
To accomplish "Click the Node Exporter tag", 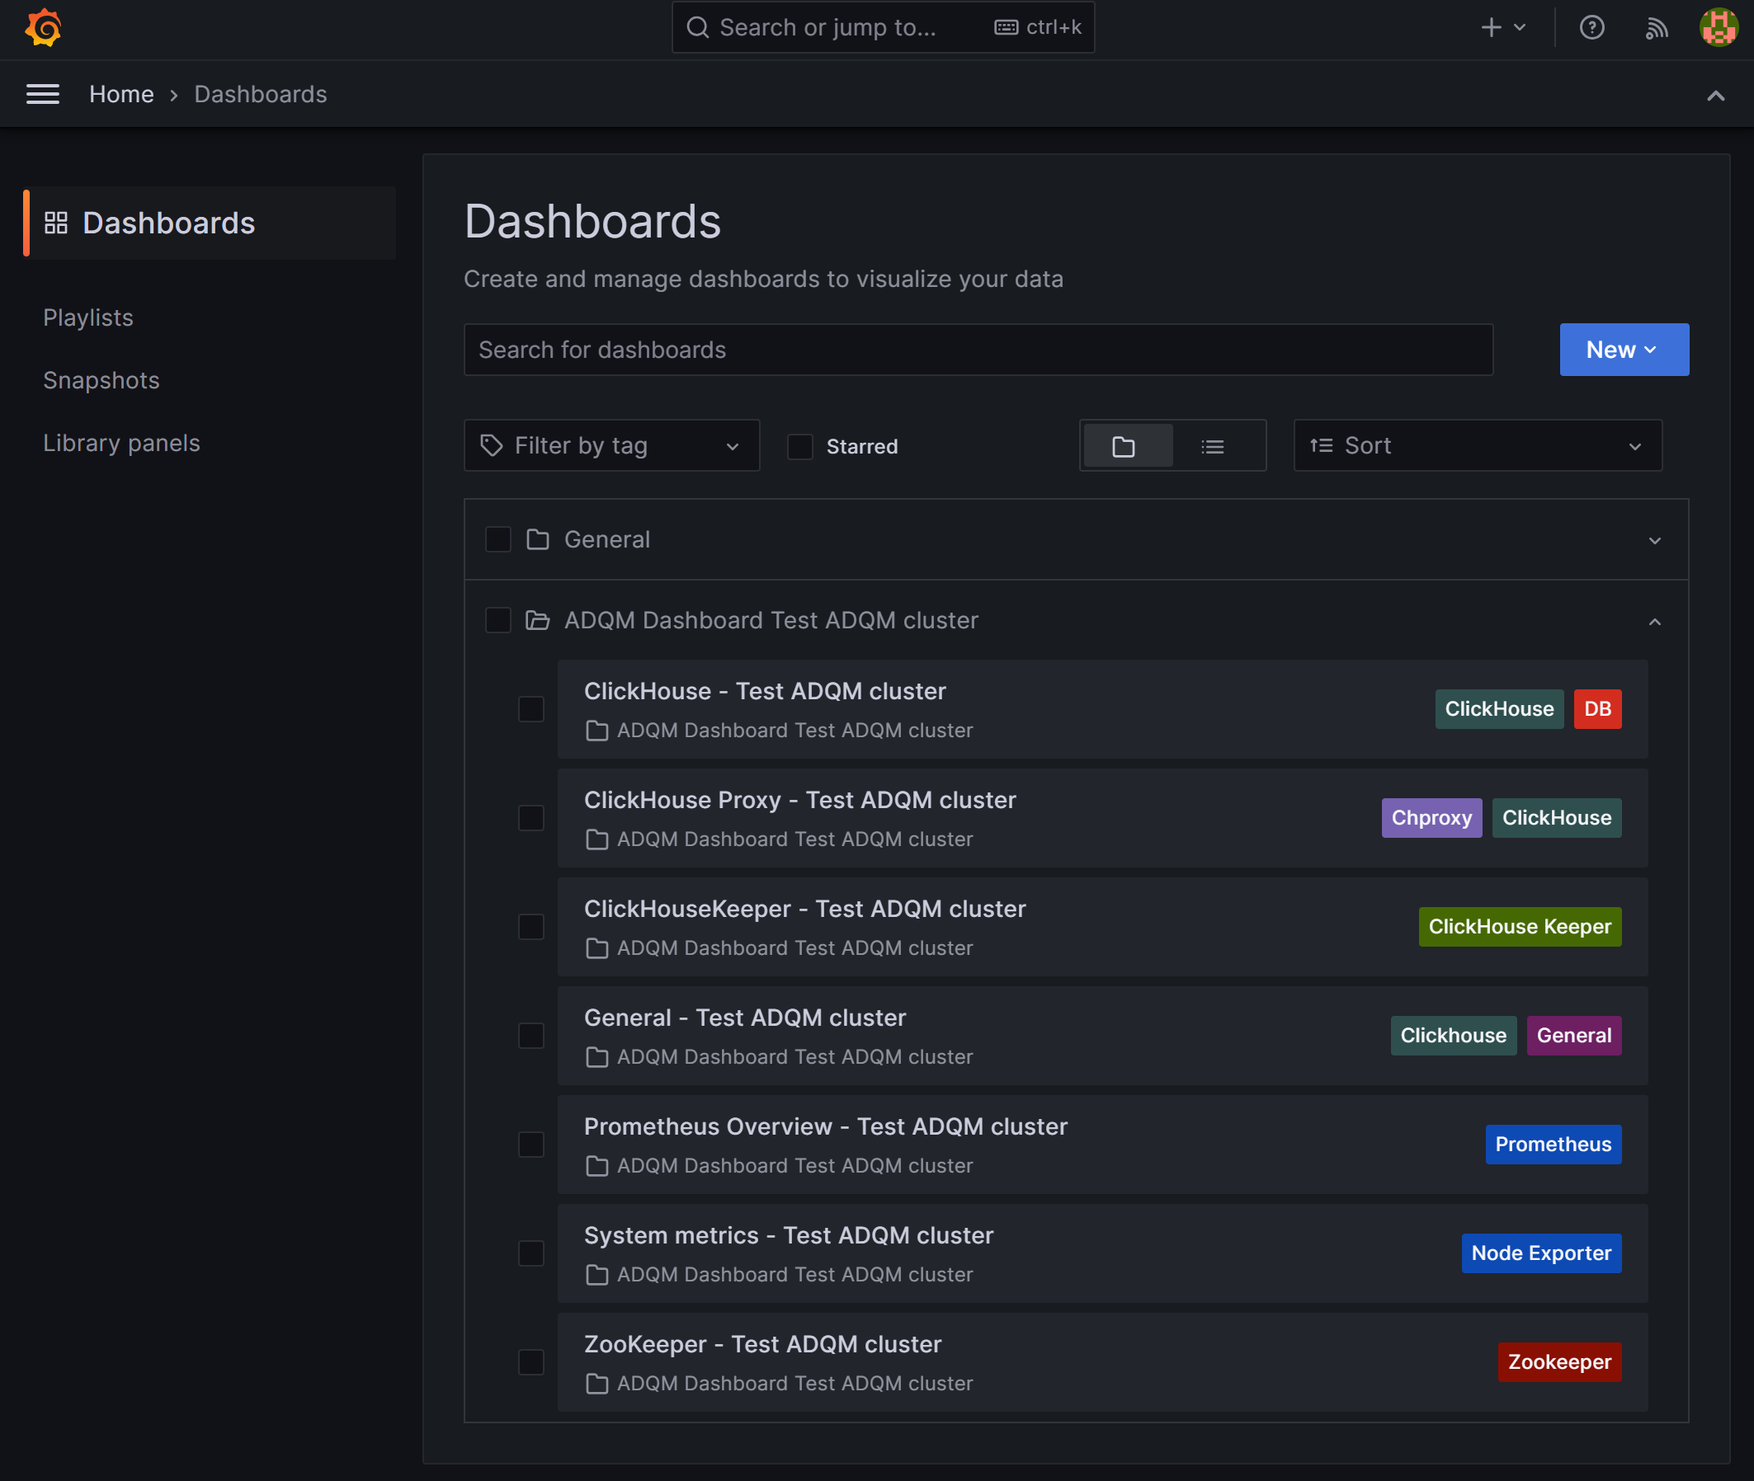I will (1541, 1253).
